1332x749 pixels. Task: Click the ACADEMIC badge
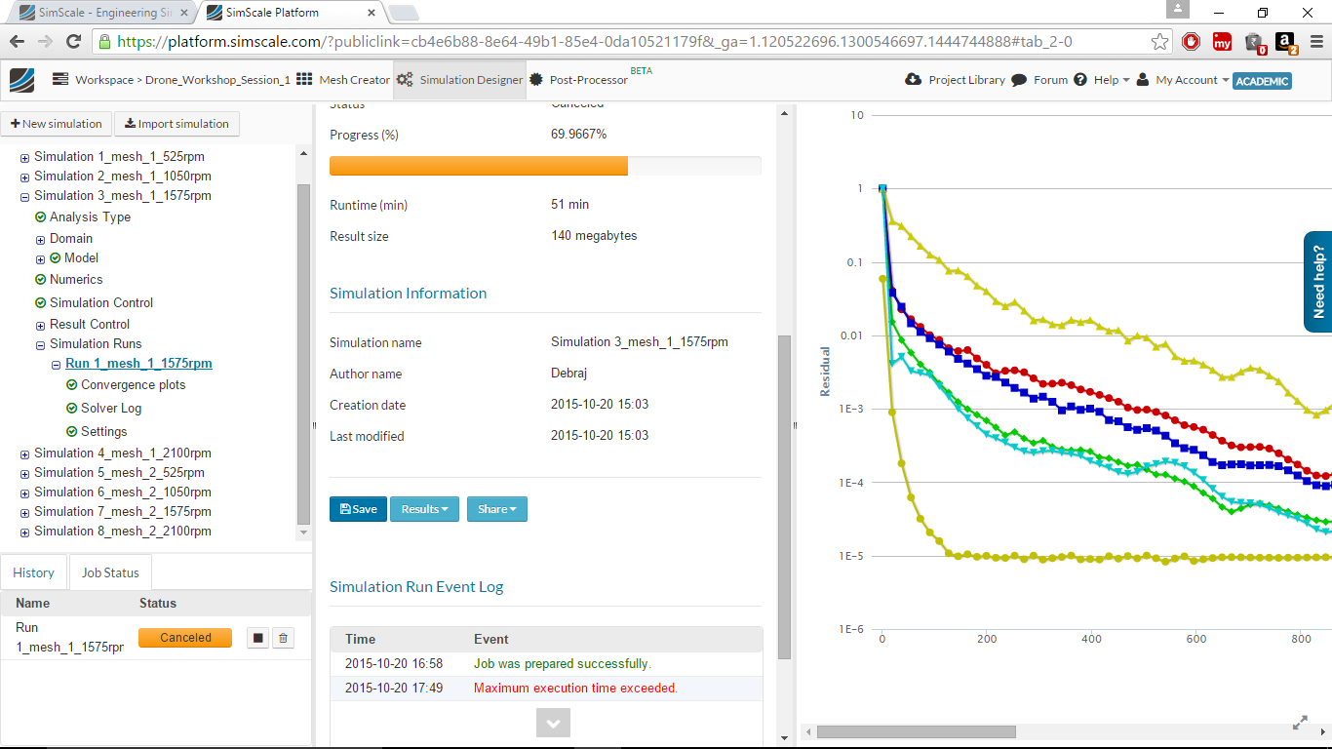1262,81
